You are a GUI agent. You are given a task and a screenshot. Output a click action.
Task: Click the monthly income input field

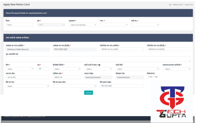click(67, 77)
